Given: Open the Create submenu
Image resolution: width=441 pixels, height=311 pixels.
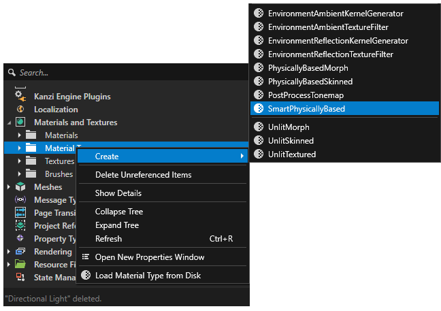Looking at the screenshot, I should coord(162,157).
